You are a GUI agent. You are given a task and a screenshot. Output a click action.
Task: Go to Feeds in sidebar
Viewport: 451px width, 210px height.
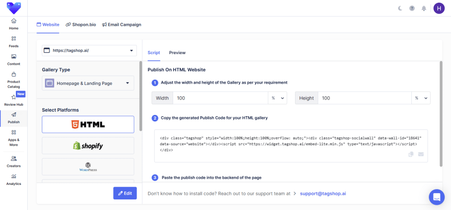14,42
